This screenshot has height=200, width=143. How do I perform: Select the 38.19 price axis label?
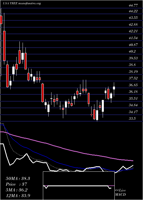click(x=133, y=72)
